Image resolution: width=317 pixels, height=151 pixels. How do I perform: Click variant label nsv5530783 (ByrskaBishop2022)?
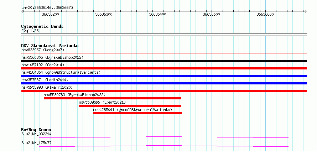tap(74, 95)
